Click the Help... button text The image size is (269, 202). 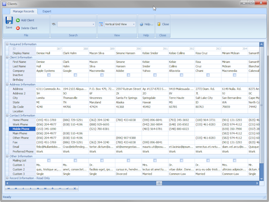click(x=149, y=24)
